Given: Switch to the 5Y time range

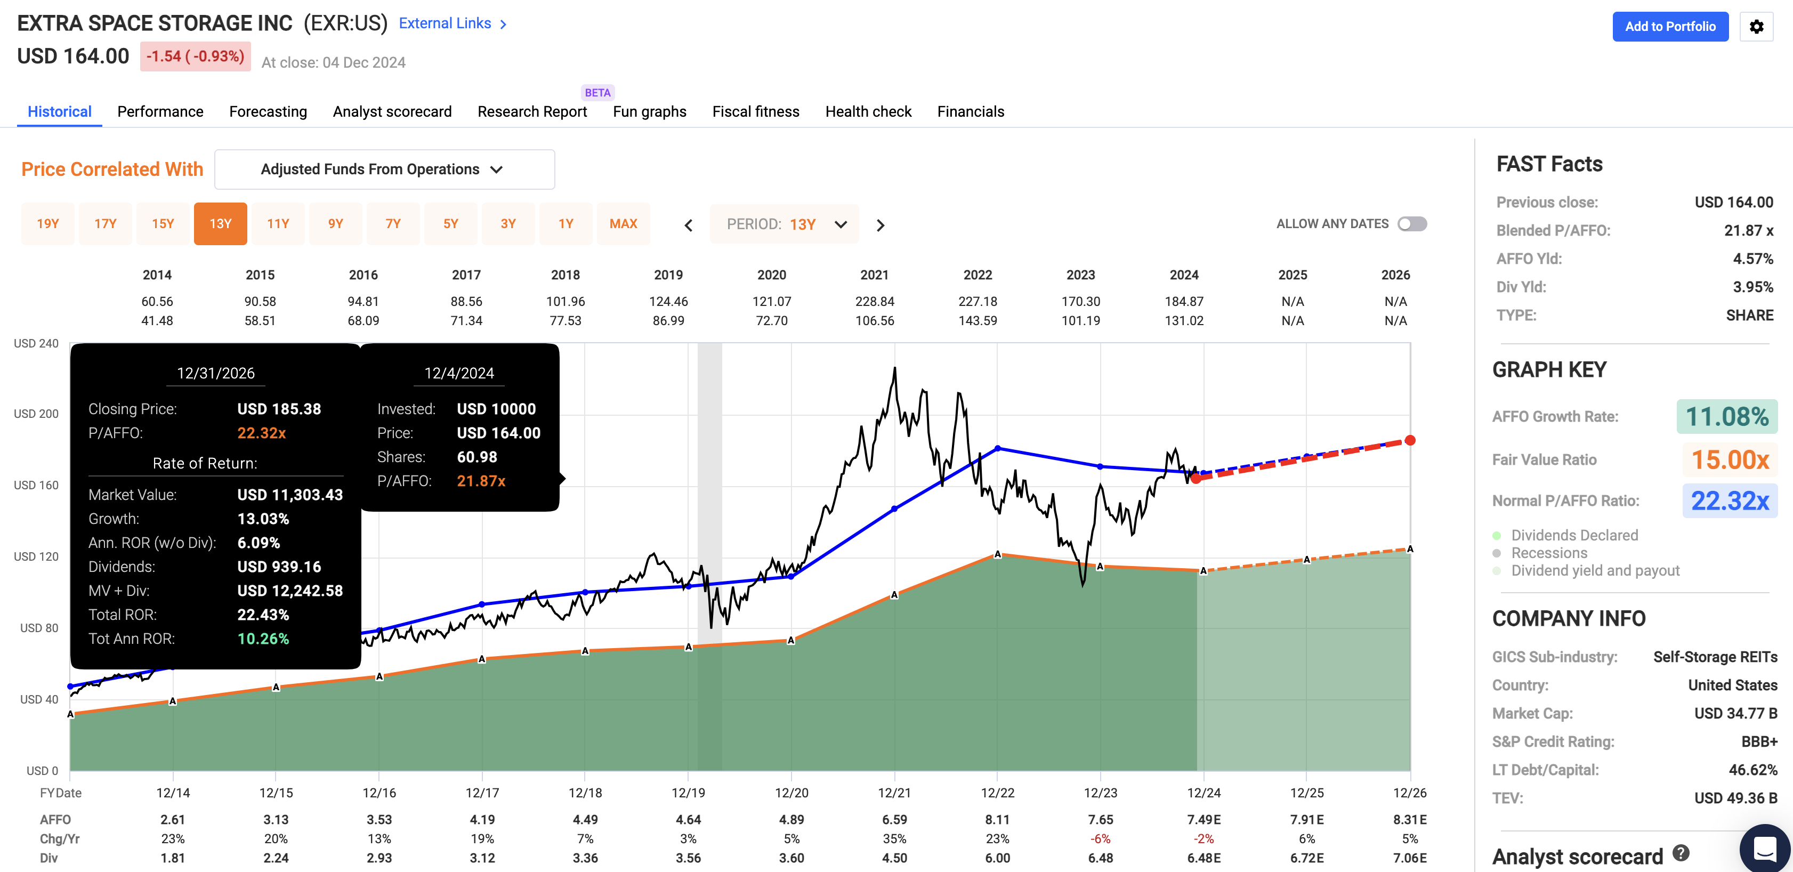Looking at the screenshot, I should point(450,223).
